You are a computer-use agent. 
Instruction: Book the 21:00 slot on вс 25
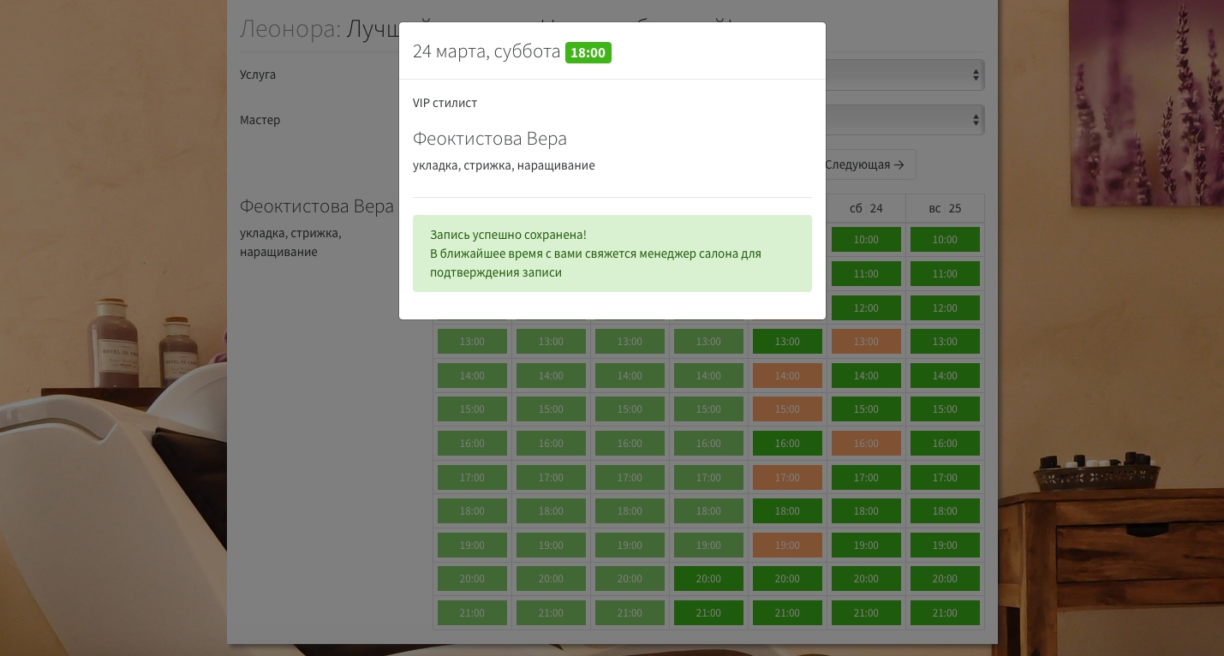click(x=945, y=613)
